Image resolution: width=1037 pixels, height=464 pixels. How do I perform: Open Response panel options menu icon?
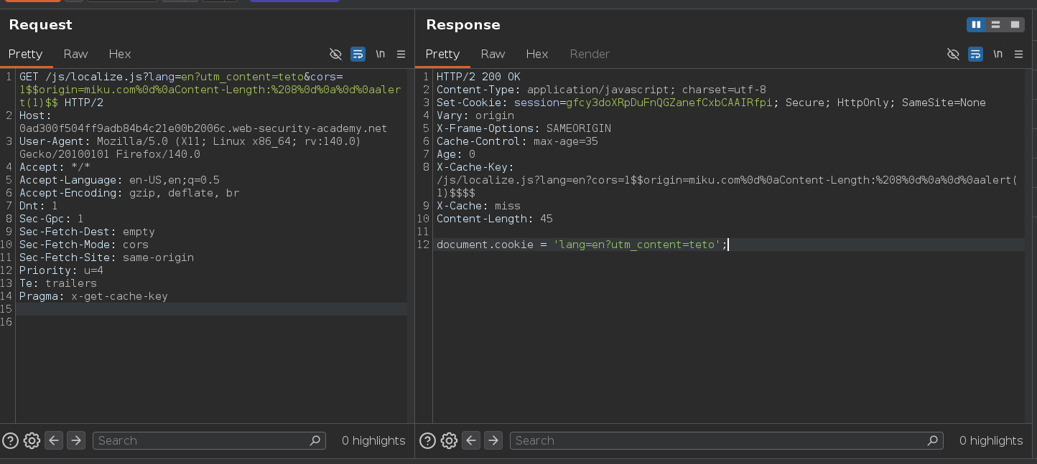(1019, 54)
